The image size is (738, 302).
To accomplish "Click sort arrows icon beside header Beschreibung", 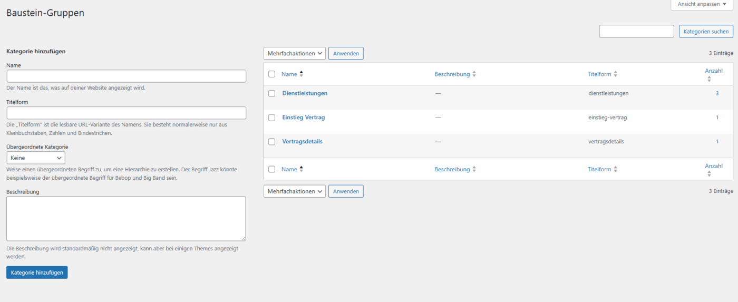I will (x=474, y=74).
